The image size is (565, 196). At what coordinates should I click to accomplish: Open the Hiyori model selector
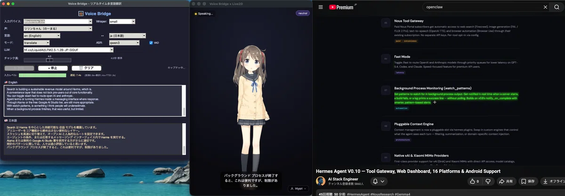299,188
